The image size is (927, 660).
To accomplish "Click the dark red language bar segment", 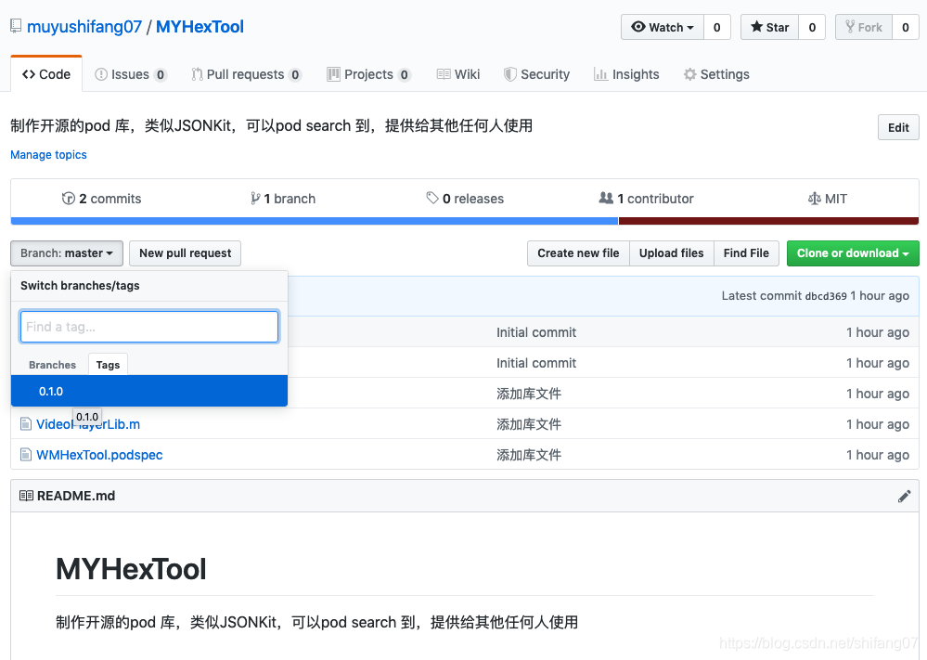I will tap(768, 221).
